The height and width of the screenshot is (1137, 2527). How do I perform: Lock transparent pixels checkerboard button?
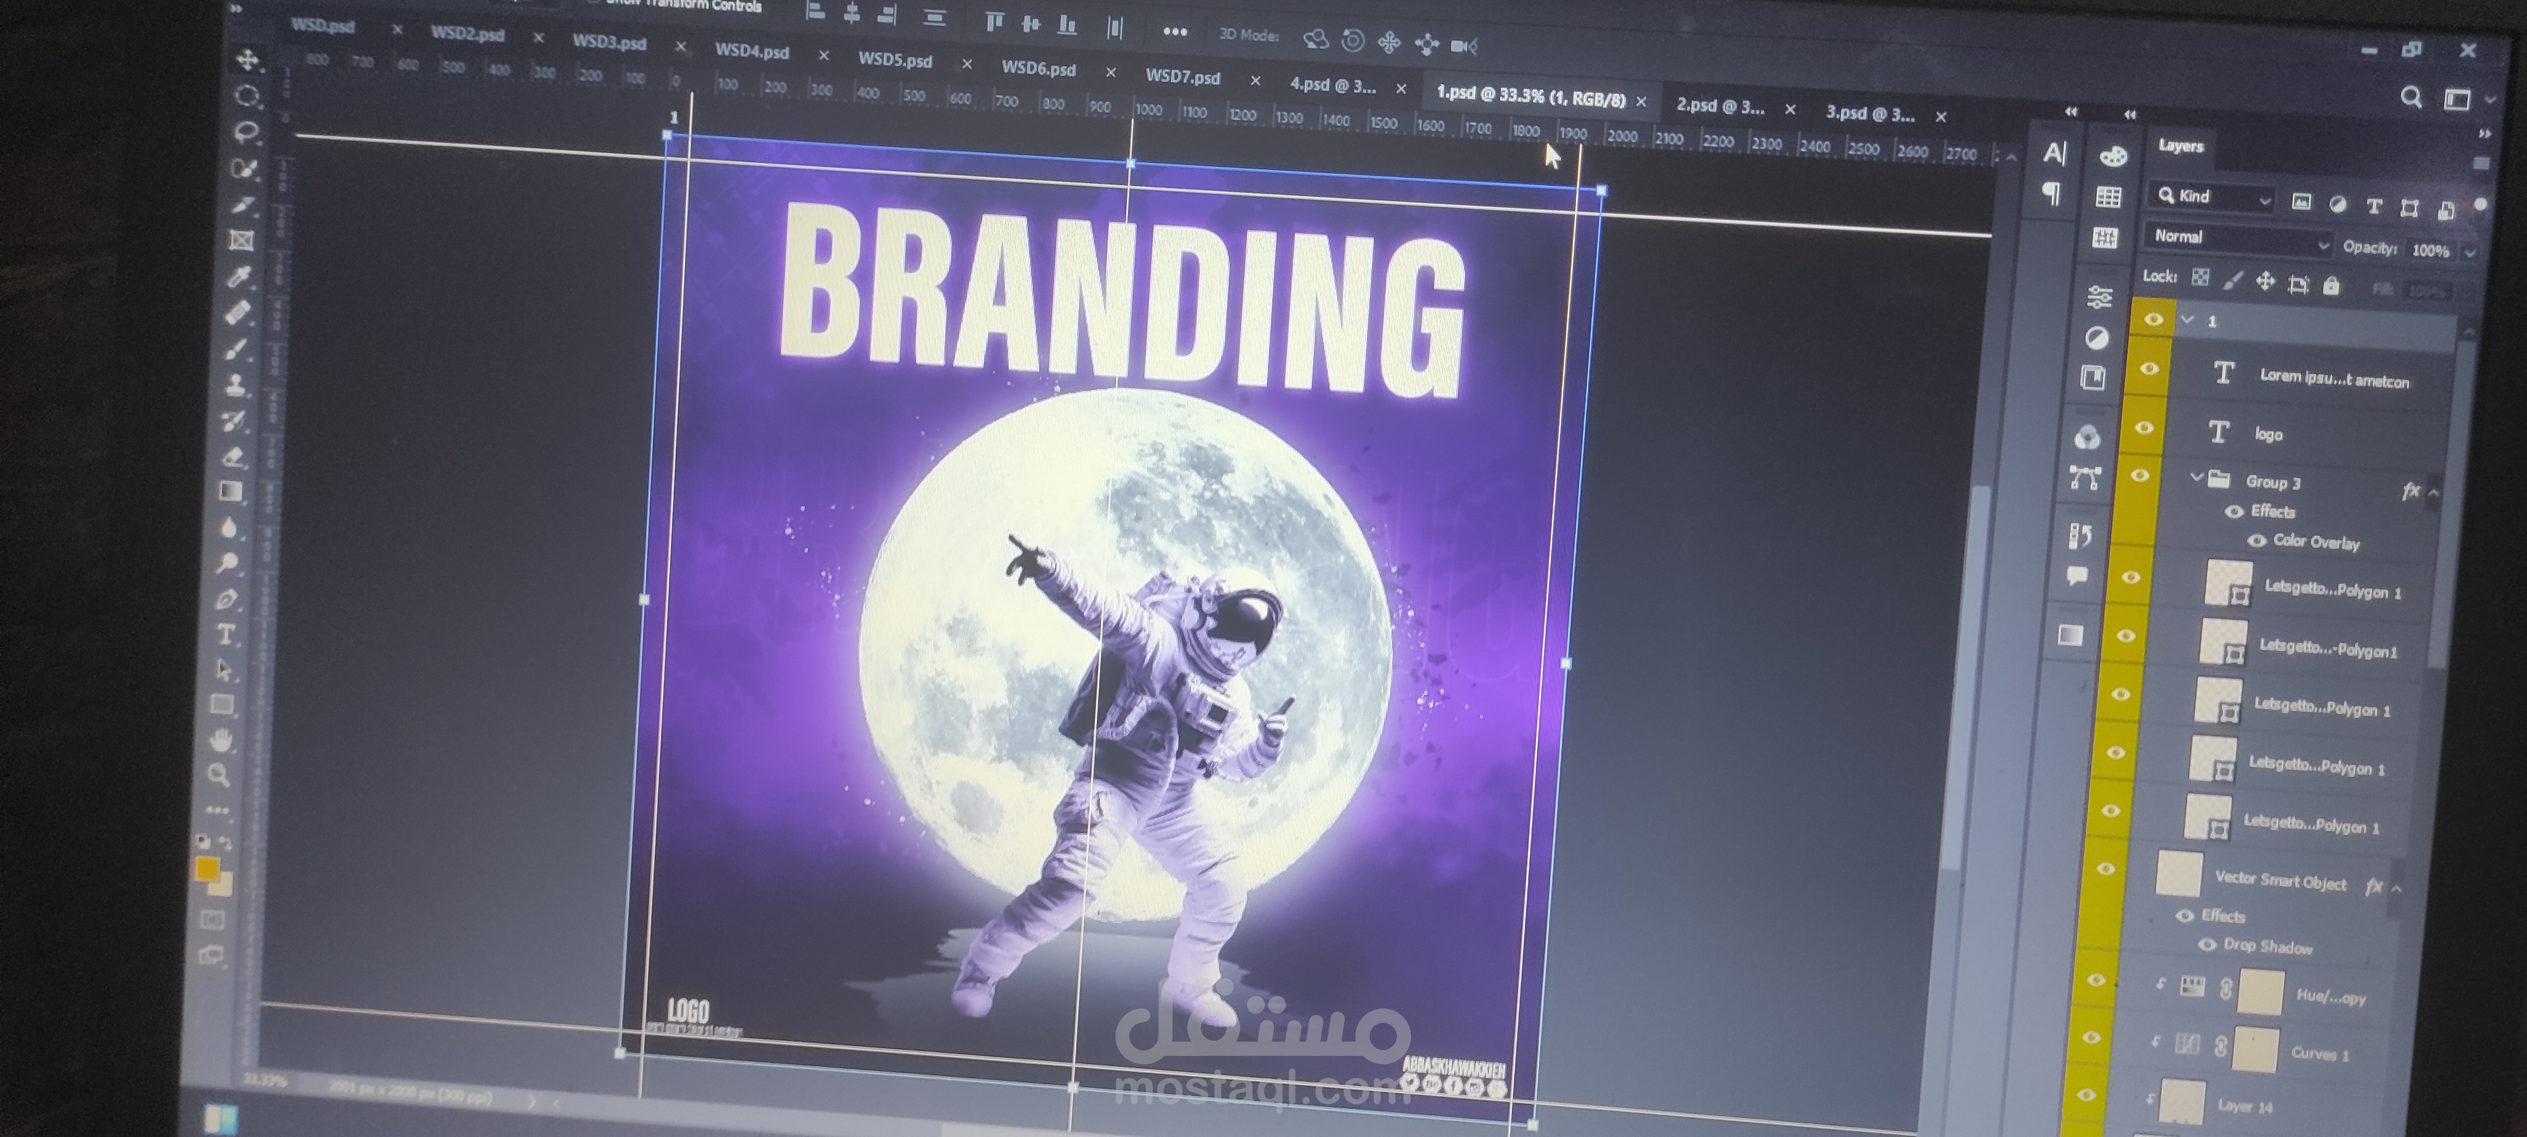(2199, 278)
